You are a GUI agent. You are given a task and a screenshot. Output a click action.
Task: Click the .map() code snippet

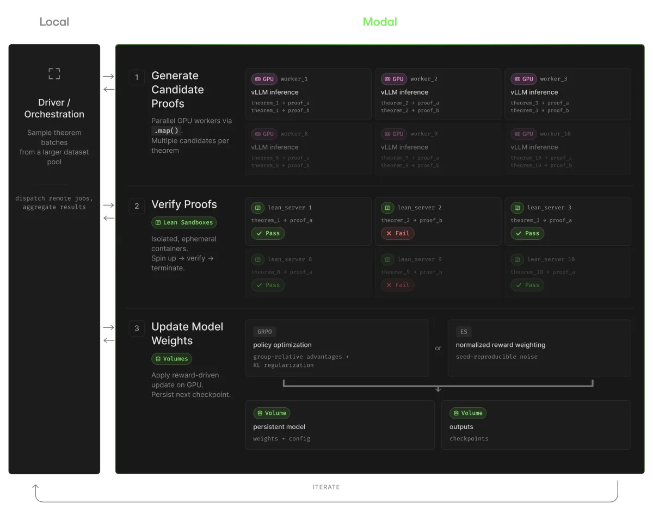165,130
